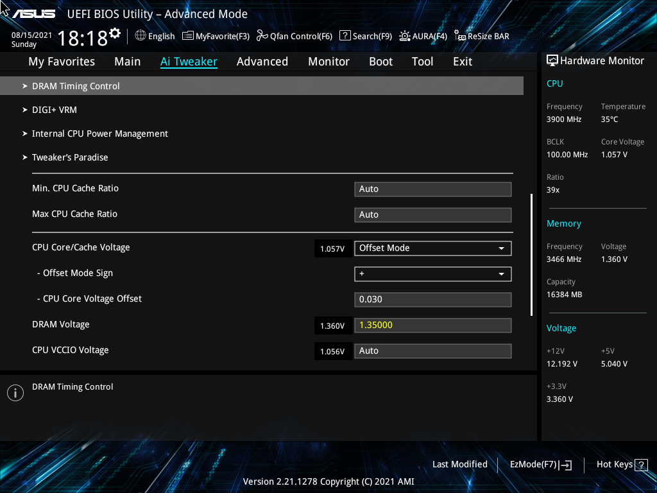Open the CPU Core/Cache Voltage Offset Mode dropdown
657x493 pixels.
(x=433, y=248)
